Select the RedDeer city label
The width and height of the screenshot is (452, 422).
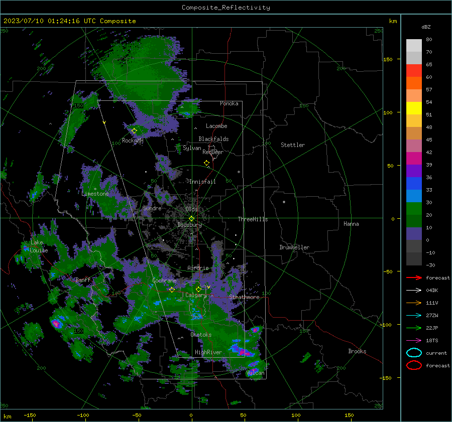click(213, 152)
